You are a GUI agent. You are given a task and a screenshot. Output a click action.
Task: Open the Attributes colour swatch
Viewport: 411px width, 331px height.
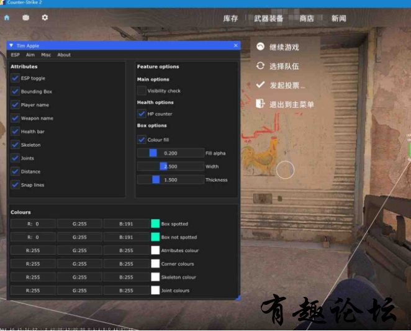coord(155,250)
